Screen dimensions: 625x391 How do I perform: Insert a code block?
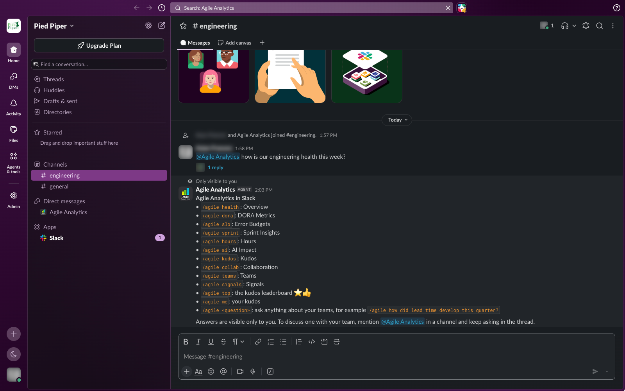click(x=324, y=342)
